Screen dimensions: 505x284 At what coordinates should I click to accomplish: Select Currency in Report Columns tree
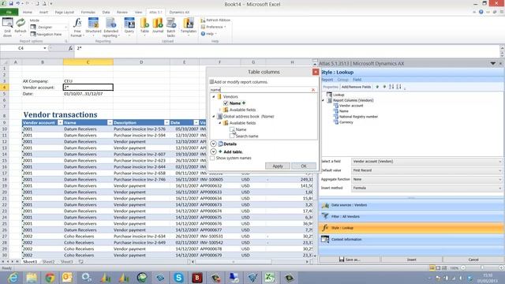coord(346,122)
